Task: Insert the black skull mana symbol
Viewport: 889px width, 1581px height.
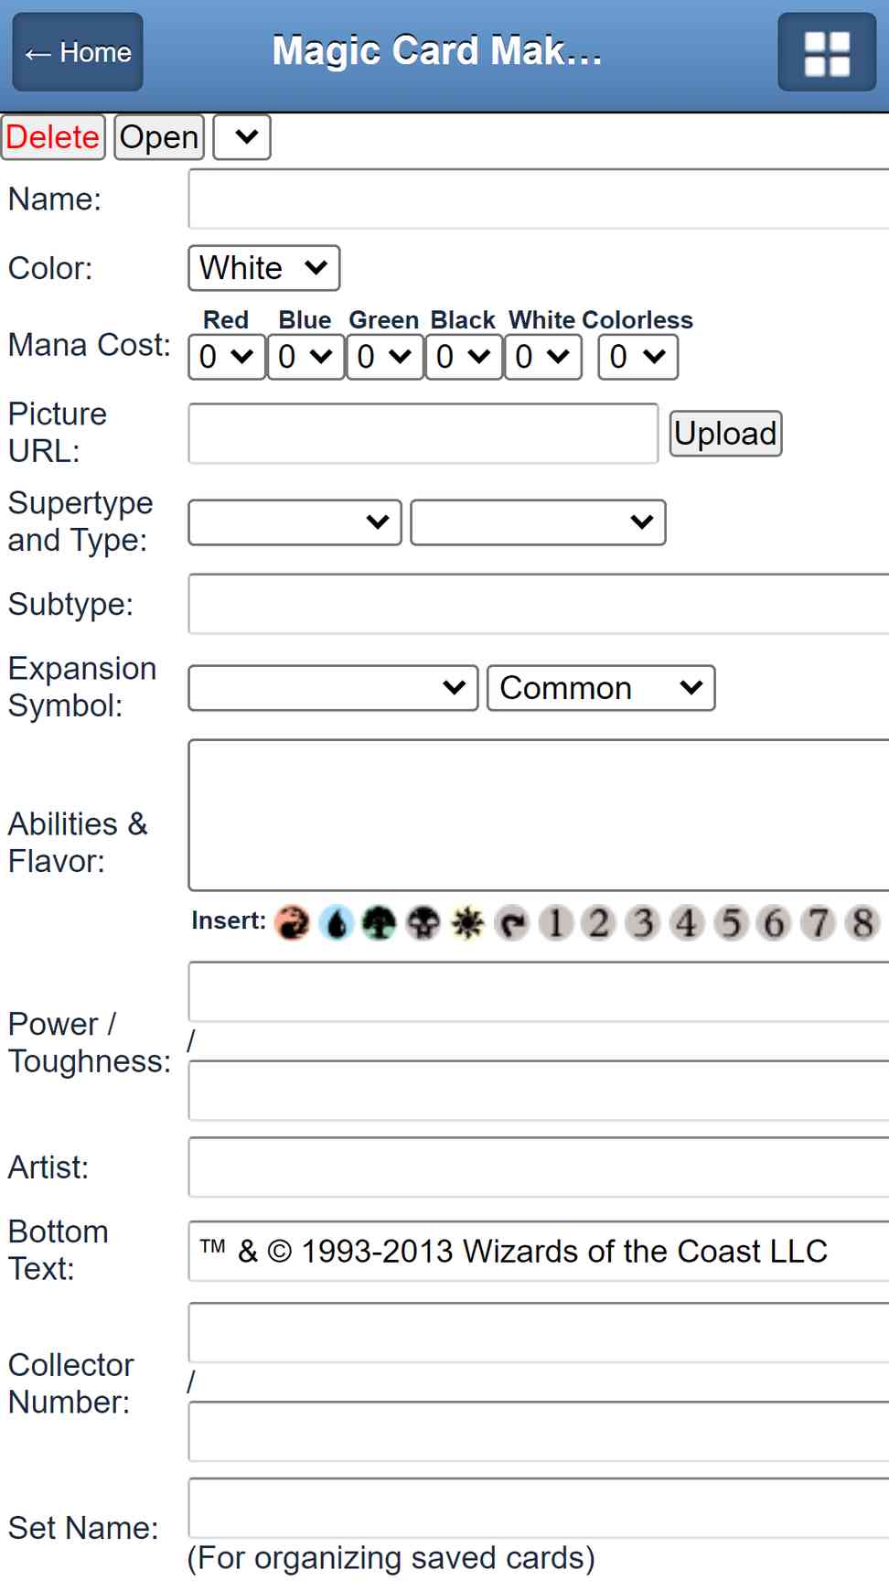Action: (423, 923)
